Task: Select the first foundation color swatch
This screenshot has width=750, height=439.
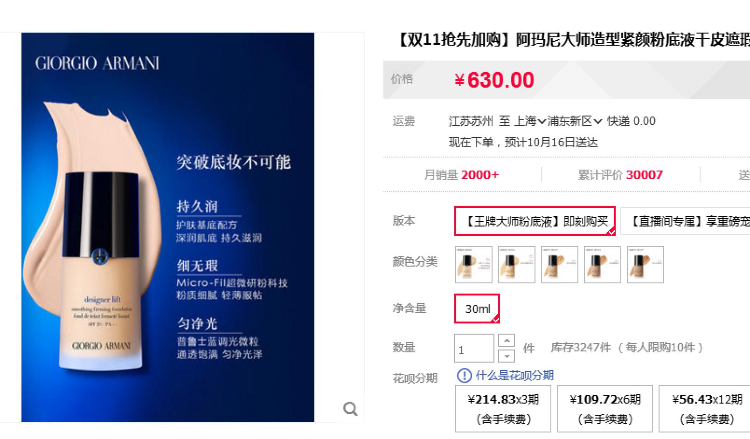Action: pyautogui.click(x=473, y=265)
